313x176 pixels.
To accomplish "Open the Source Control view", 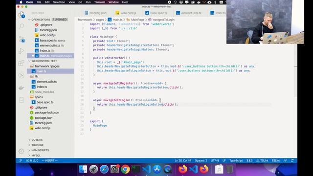I will coord(22,39).
